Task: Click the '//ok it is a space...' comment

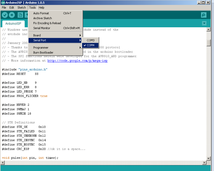Action: [66, 149]
